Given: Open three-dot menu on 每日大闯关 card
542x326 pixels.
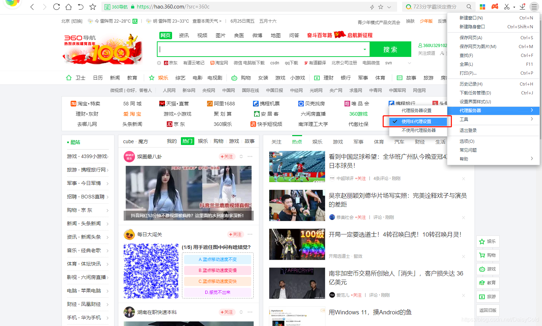Looking at the screenshot, I should pos(250,234).
